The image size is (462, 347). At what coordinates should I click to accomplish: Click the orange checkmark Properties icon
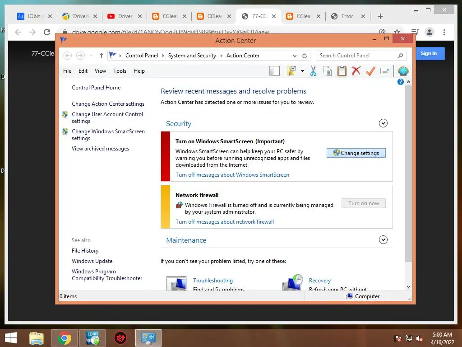[x=370, y=71]
